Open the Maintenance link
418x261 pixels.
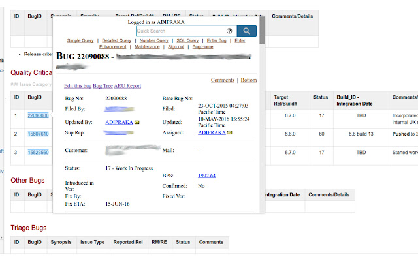point(147,47)
